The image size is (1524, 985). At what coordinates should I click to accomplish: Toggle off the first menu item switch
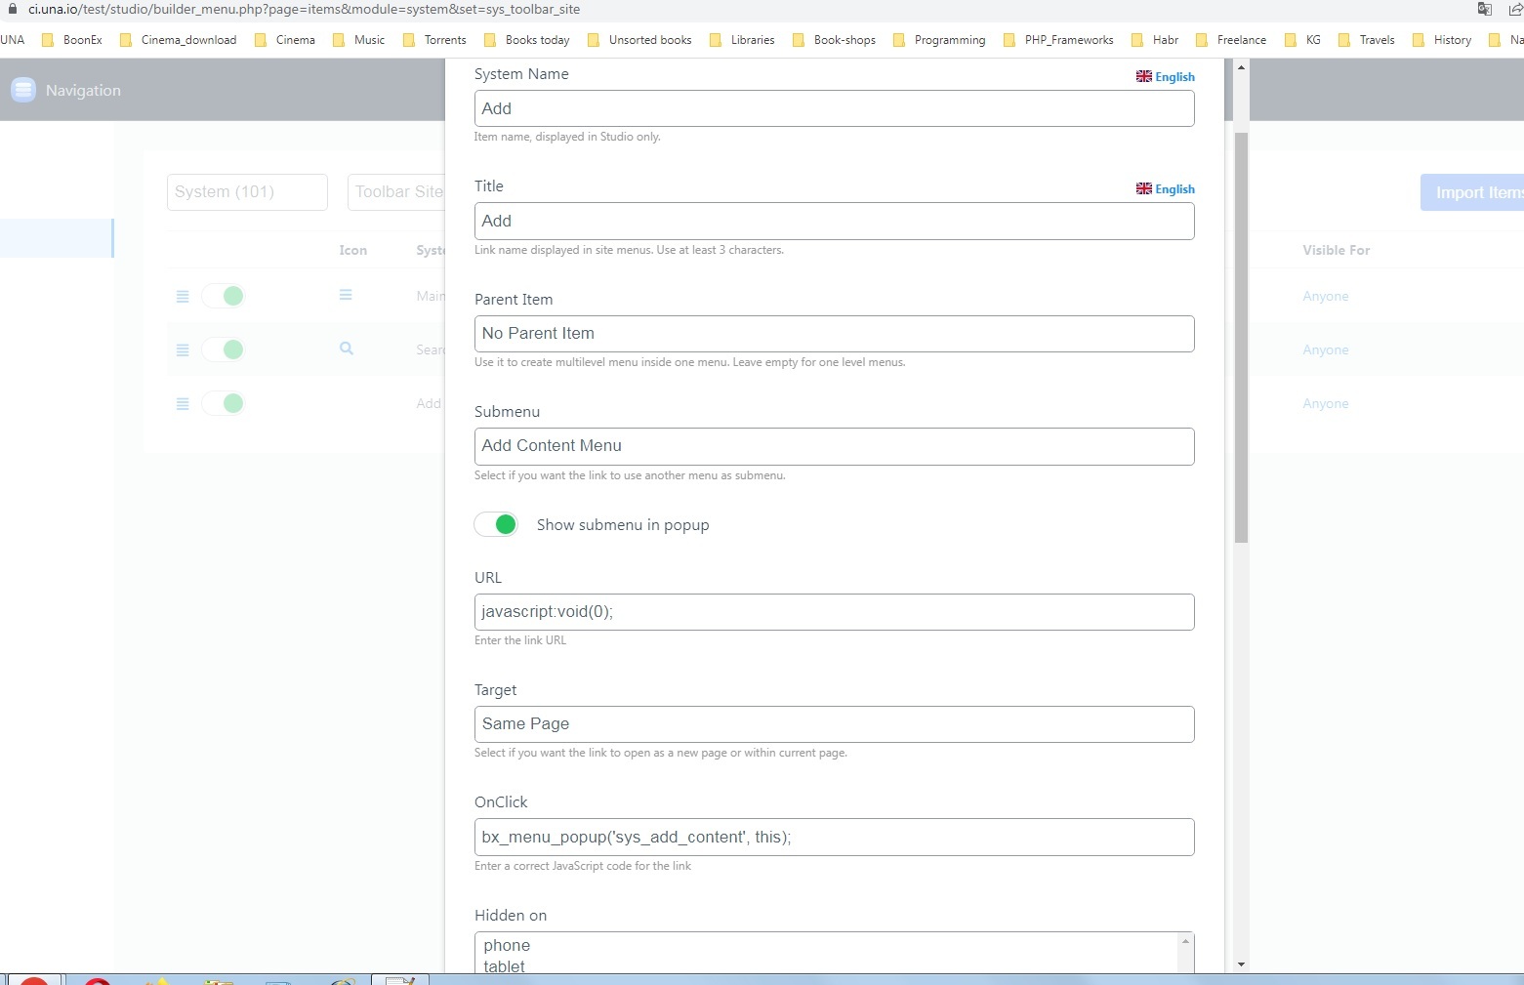(x=224, y=296)
